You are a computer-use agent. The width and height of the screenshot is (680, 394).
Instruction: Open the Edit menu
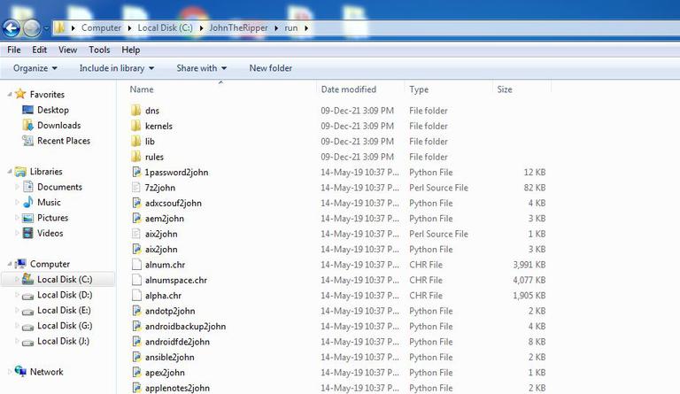(x=39, y=50)
